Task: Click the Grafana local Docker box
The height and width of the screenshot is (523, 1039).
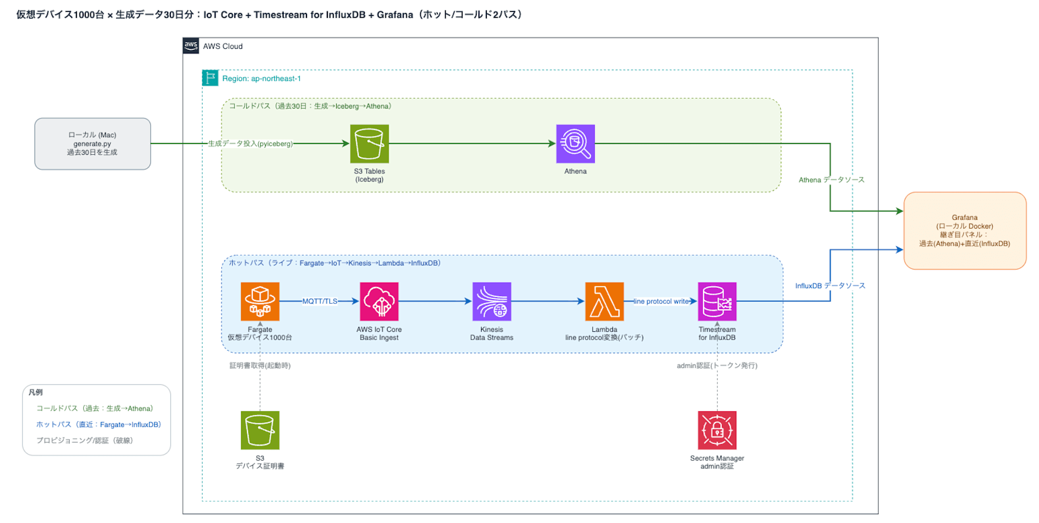Action: click(965, 231)
